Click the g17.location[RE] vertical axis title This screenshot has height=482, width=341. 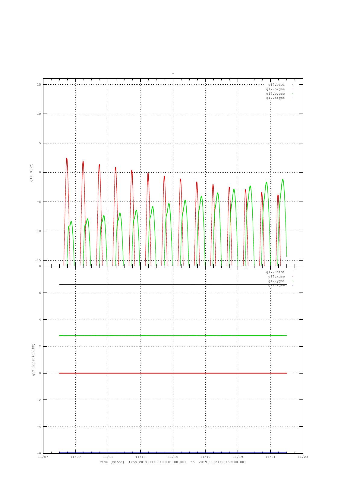pyautogui.click(x=34, y=359)
